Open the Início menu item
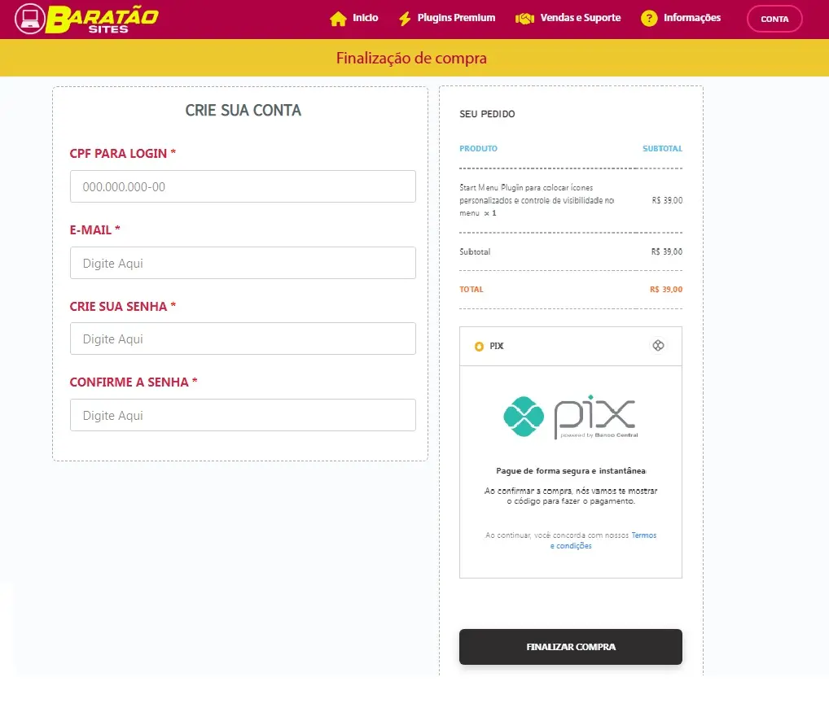 [x=365, y=18]
